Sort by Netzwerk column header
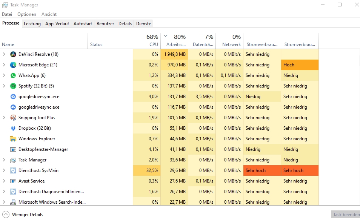 [229, 41]
